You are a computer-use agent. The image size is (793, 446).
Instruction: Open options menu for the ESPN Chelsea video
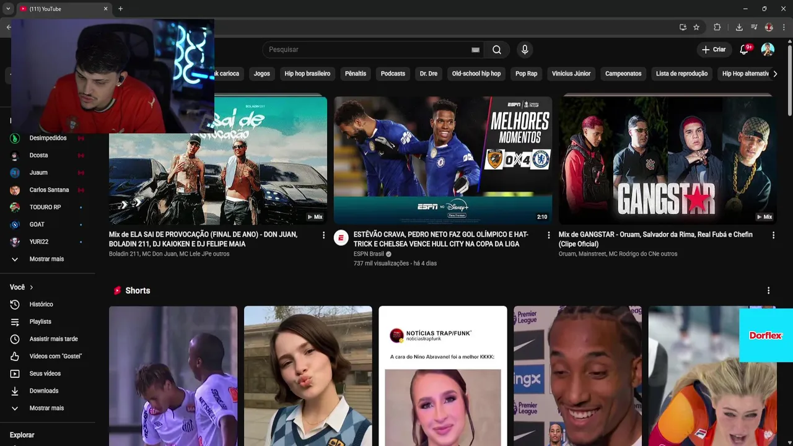[548, 235]
